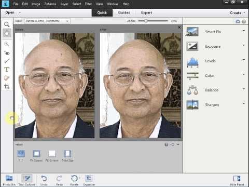This screenshot has width=249, height=187.
Task: Open the Filter menu
Action: click(x=88, y=4)
